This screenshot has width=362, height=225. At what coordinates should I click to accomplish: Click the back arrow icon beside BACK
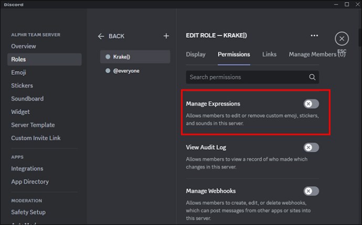click(x=101, y=36)
